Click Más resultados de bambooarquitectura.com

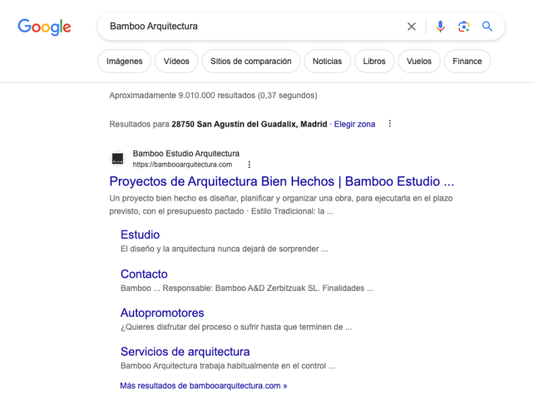click(x=204, y=386)
